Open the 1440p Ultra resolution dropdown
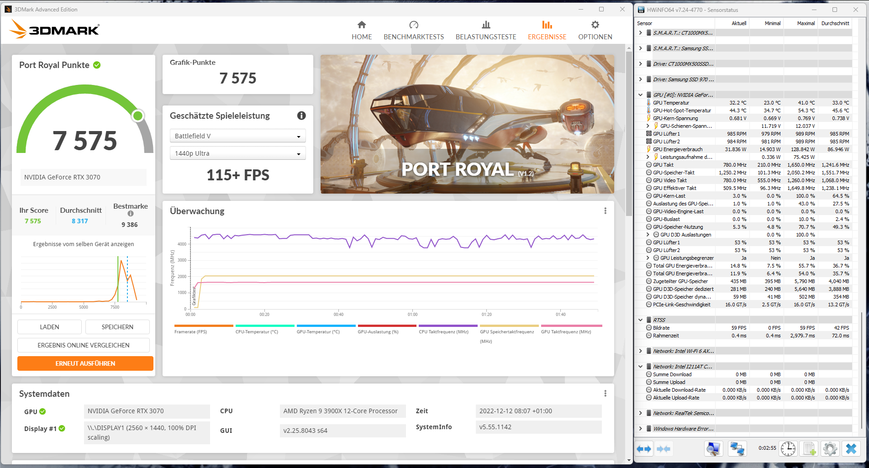869x468 pixels. [x=237, y=153]
